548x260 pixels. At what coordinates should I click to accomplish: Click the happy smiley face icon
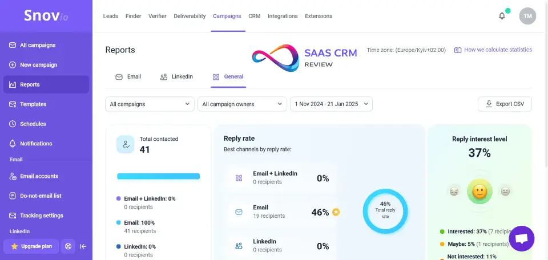click(479, 192)
